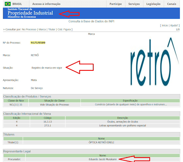Open the Canais menu

pos(172,4)
